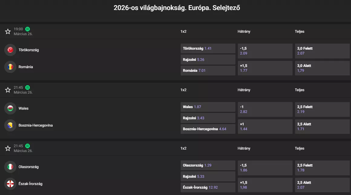Click the Bosznia-Hercegovina flag icon
This screenshot has height=195, width=351.
coord(10,125)
